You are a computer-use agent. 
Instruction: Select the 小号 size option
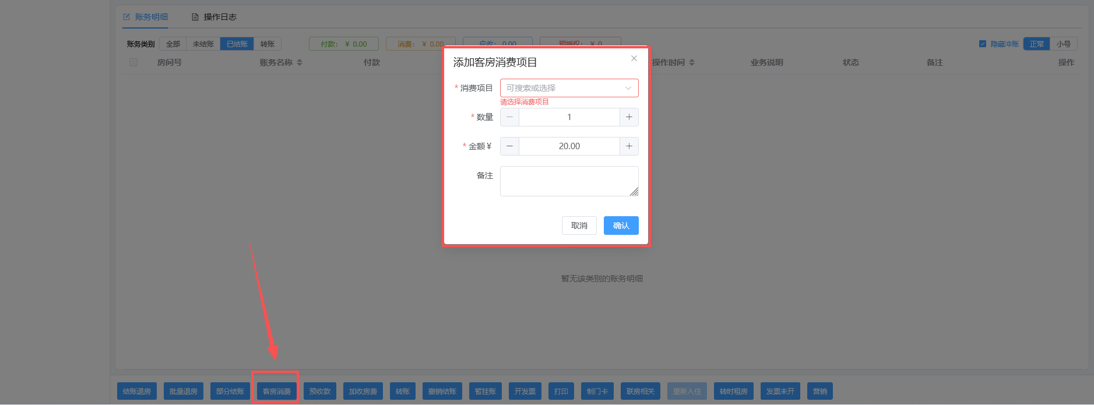[x=1064, y=44]
